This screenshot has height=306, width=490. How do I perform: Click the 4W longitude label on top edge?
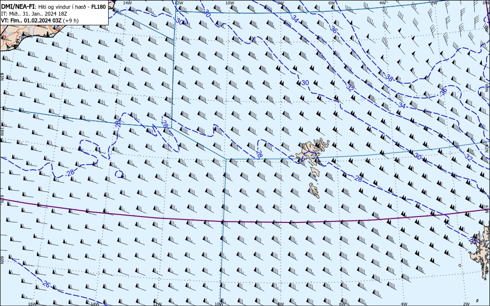pyautogui.click(x=383, y=2)
